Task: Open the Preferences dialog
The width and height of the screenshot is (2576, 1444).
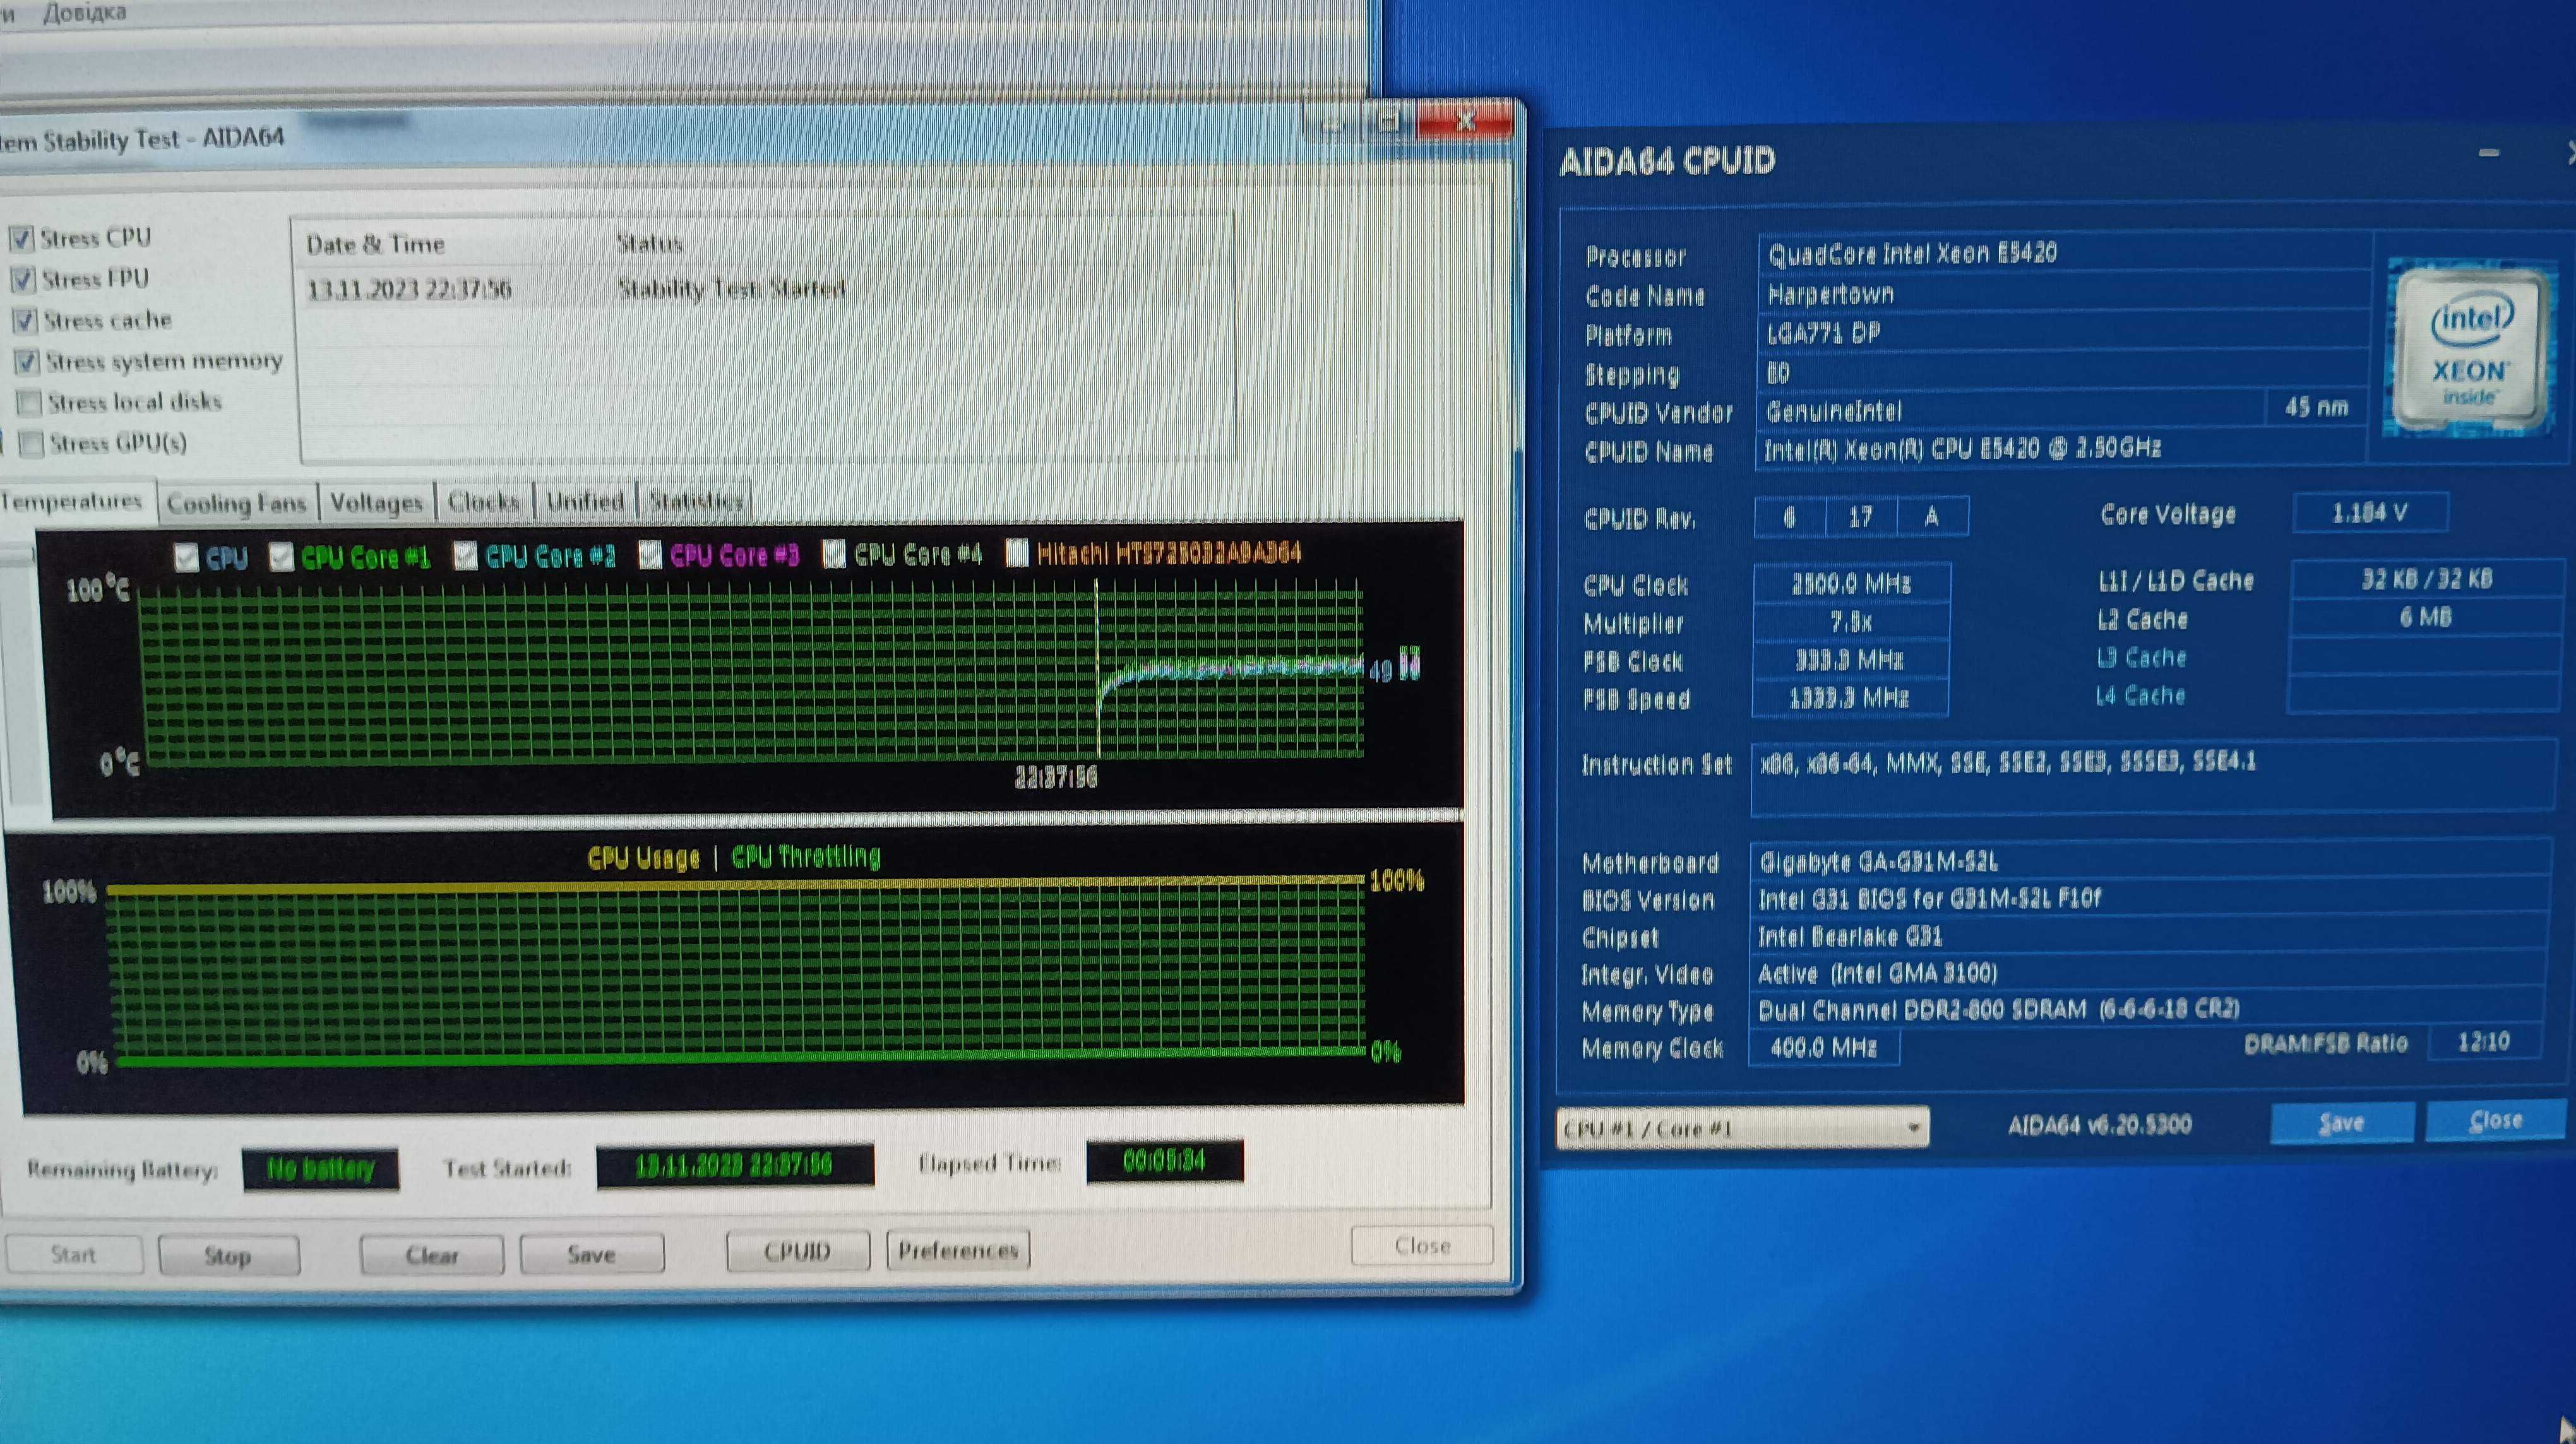Action: (958, 1249)
